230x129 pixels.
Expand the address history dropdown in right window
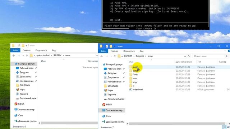(x=185, y=56)
